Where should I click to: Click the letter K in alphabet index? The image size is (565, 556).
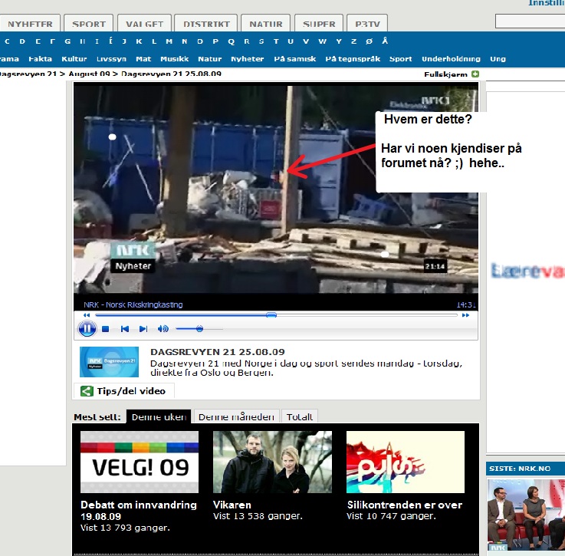pos(139,41)
